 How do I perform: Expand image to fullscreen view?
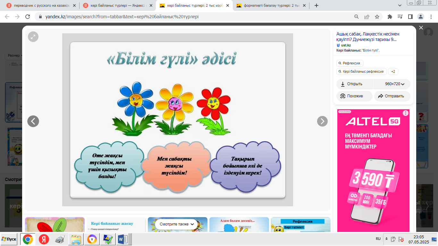tap(33, 37)
